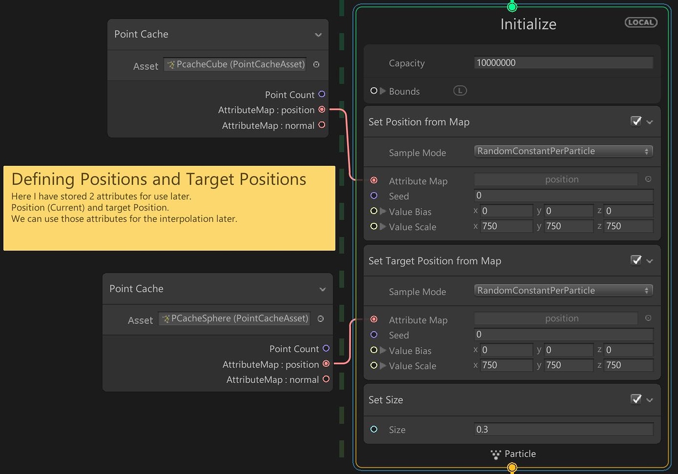Click attribute map picker in Set Target Position
The image size is (678, 474).
tap(648, 318)
